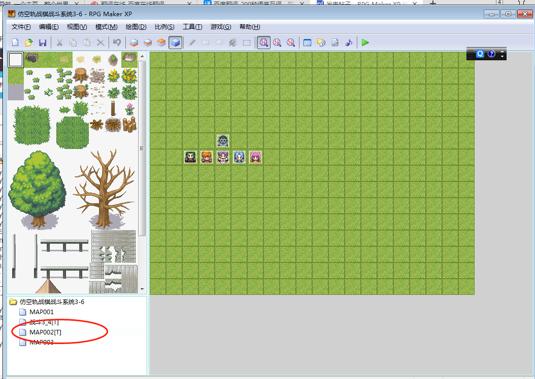Select the Ellipse drawing tool
The image size is (535, 379).
click(219, 43)
